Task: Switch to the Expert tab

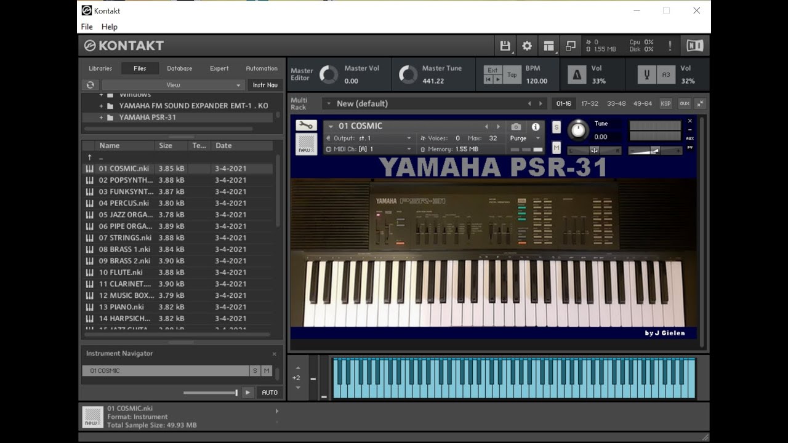Action: pyautogui.click(x=219, y=68)
